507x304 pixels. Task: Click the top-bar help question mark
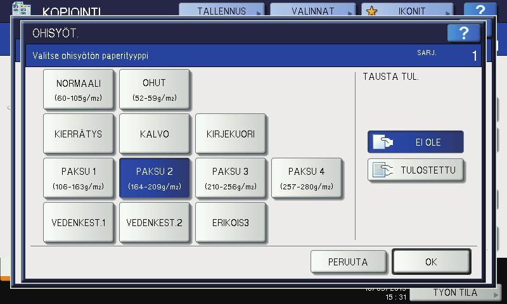480,9
